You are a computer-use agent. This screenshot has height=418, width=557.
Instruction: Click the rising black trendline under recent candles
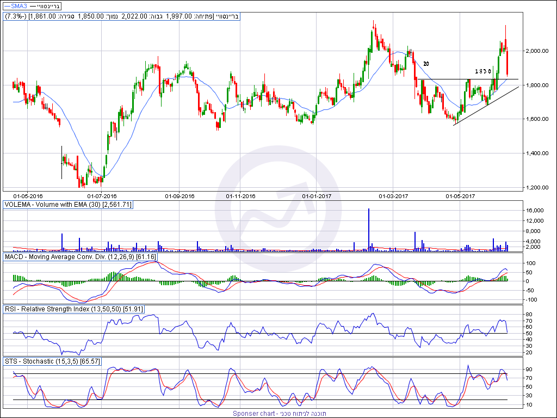click(484, 107)
